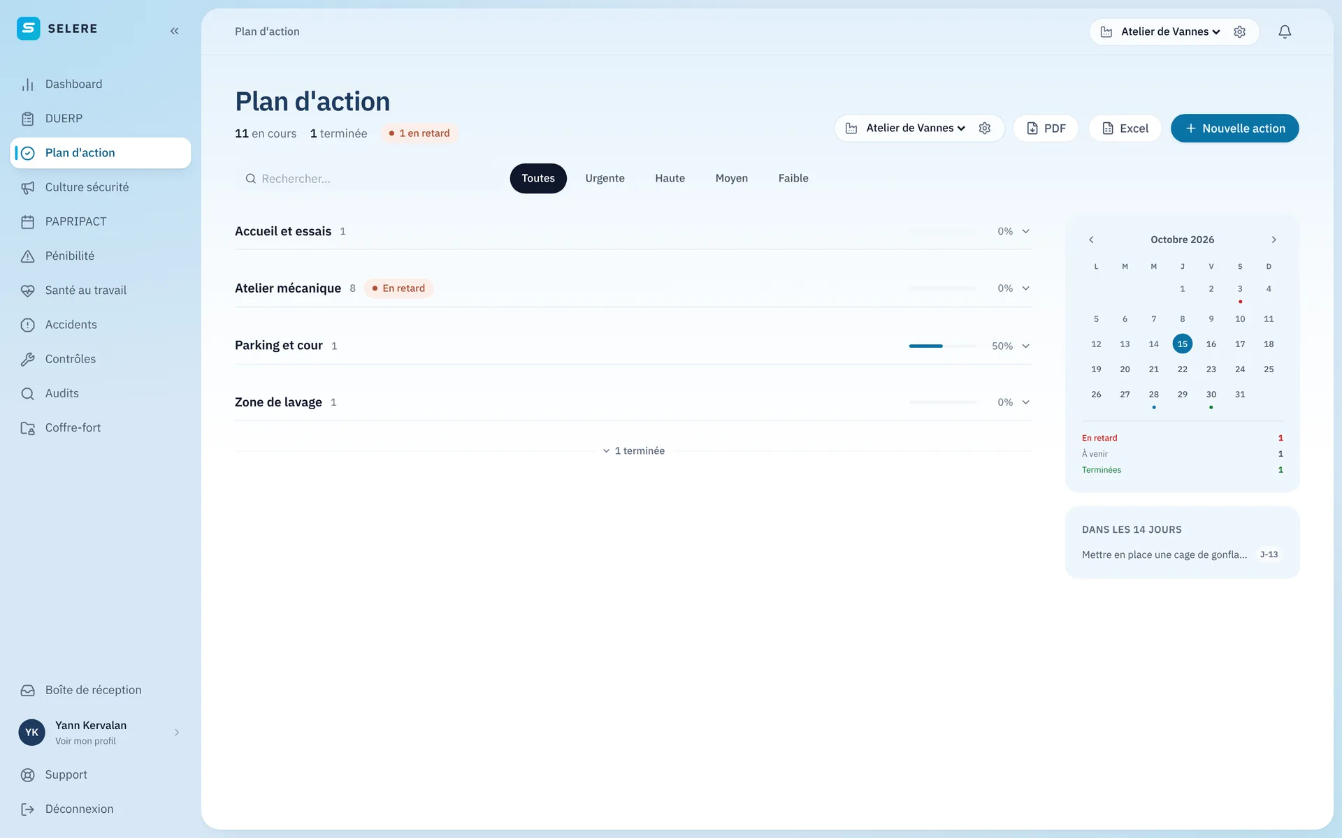The image size is (1342, 838).
Task: Expand the Zone de lavage section
Action: click(633, 402)
